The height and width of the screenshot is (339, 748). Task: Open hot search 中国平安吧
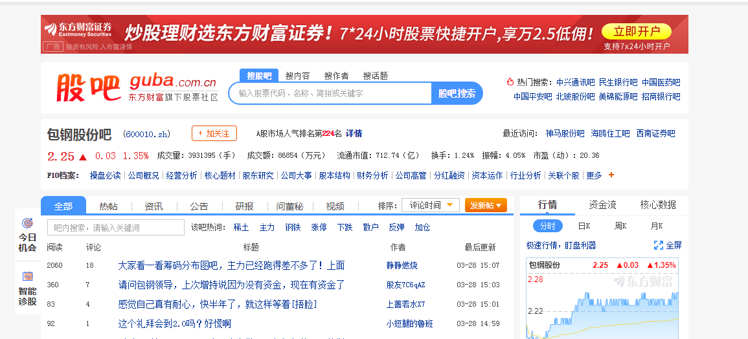pyautogui.click(x=533, y=96)
